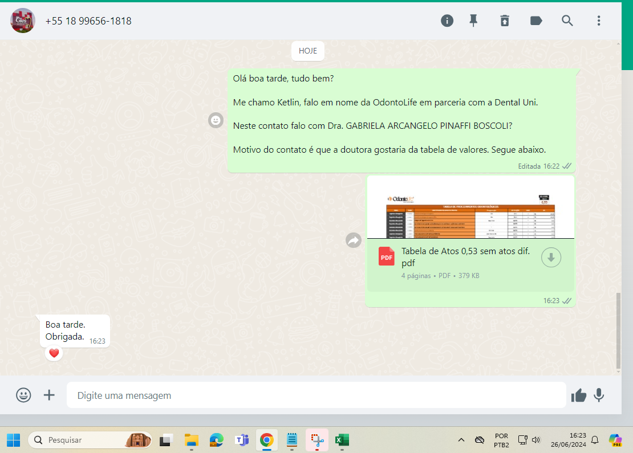Show hidden tray icons chevron
Screen dimensions: 633x453
click(461, 440)
